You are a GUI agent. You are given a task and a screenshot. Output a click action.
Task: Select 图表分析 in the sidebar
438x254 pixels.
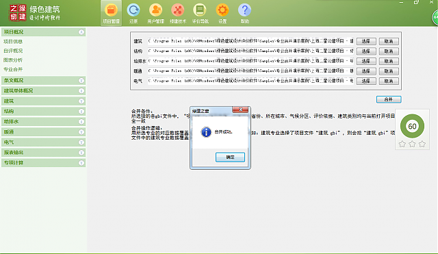[x=13, y=60]
